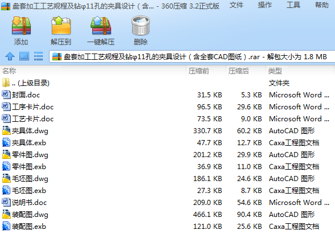Switch to list view mode
This screenshot has width=335, height=238.
(x=39, y=56)
